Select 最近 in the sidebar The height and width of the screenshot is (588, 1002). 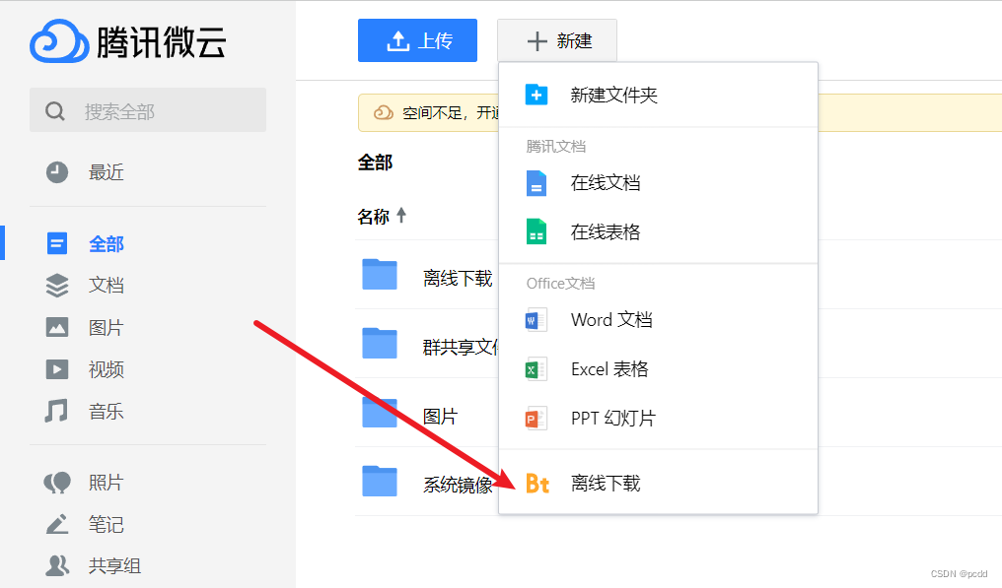click(x=107, y=172)
